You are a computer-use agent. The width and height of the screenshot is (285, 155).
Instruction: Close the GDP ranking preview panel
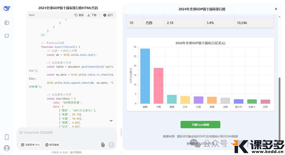click(x=276, y=9)
